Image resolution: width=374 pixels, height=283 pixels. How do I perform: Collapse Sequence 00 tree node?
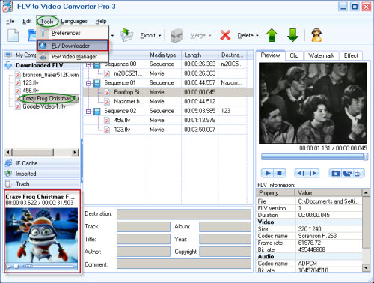(88, 64)
